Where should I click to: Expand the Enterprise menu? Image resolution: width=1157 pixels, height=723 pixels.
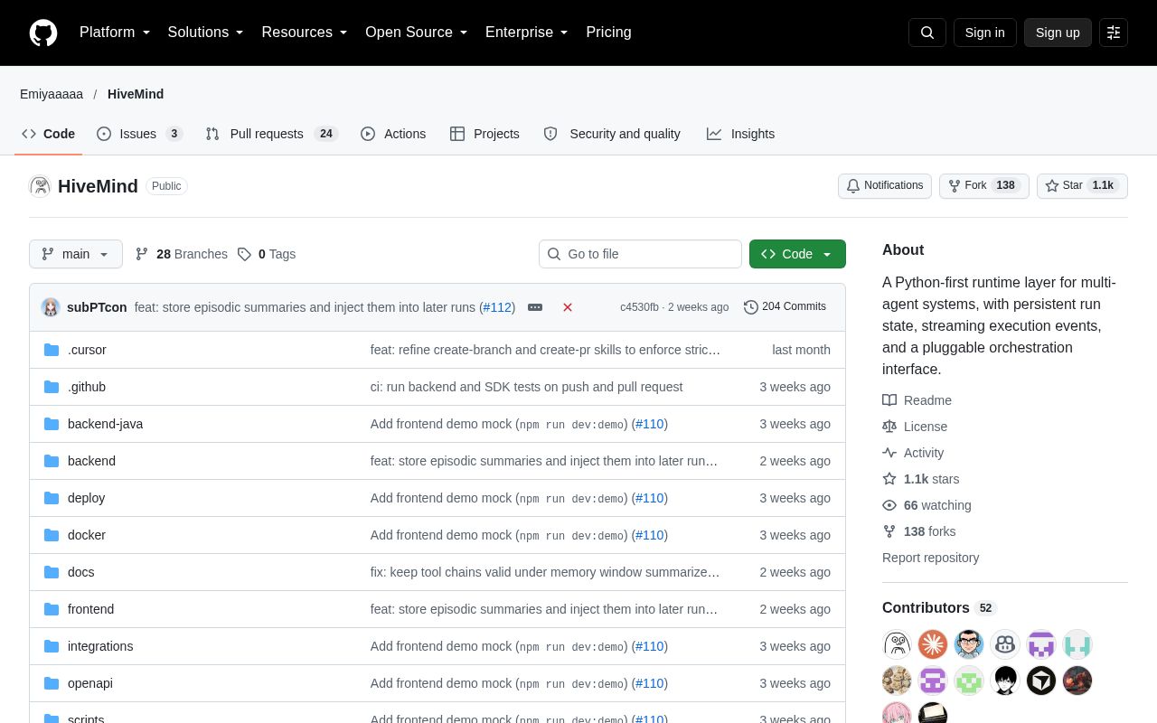(527, 33)
